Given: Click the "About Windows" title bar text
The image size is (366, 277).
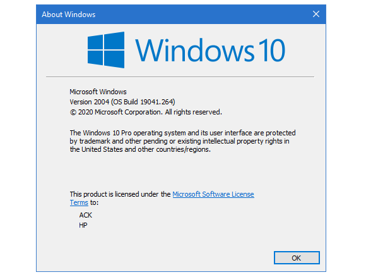Looking at the screenshot, I should click(x=69, y=15).
